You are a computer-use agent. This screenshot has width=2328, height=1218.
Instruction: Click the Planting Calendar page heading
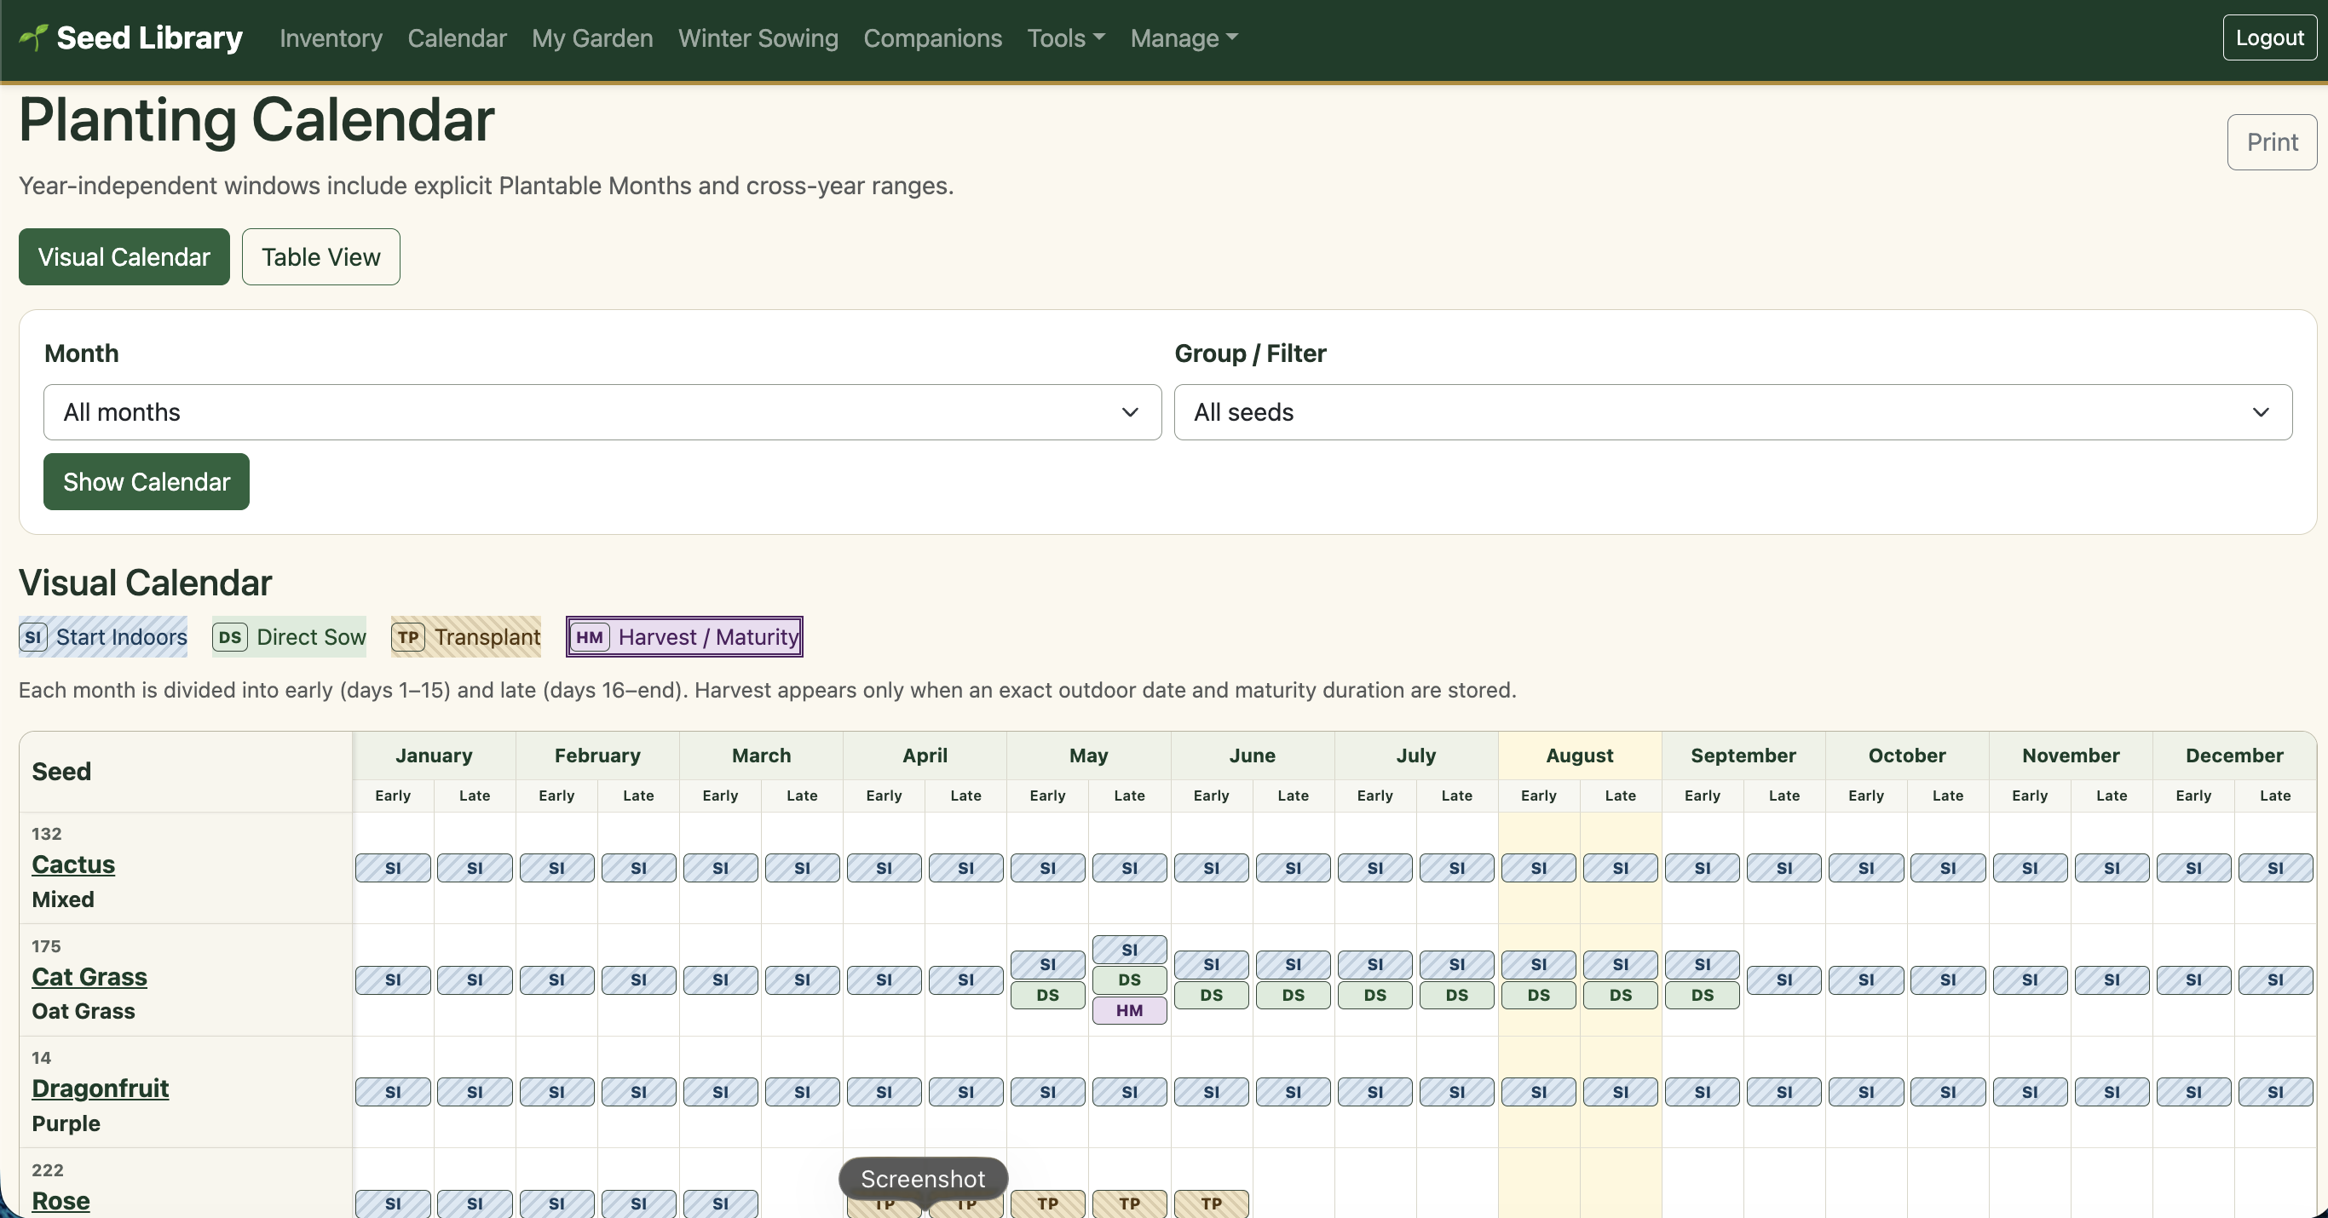point(256,119)
